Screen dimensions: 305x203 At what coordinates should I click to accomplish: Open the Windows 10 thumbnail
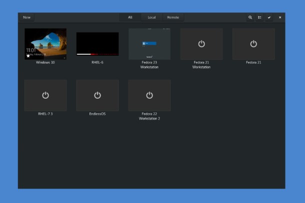click(x=45, y=44)
